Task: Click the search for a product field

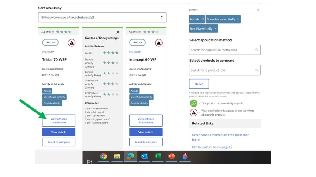Action: tap(225, 70)
